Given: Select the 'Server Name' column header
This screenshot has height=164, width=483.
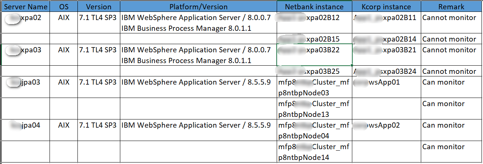Looking at the screenshot, I should click(25, 7).
